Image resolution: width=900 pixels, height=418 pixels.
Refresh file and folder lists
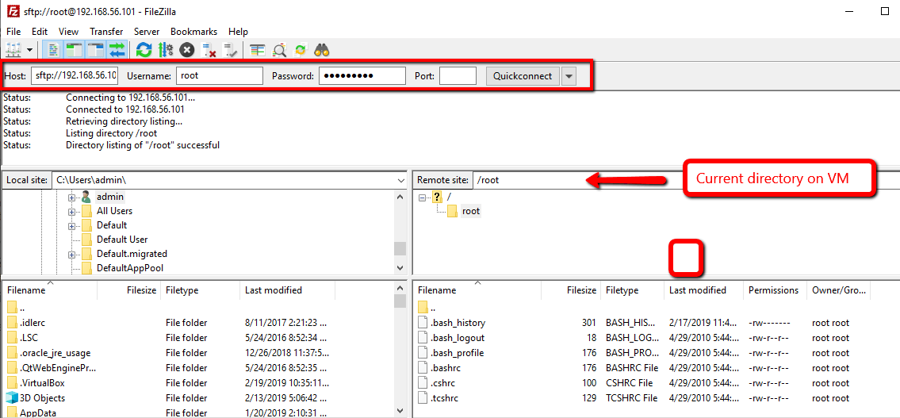coord(144,51)
